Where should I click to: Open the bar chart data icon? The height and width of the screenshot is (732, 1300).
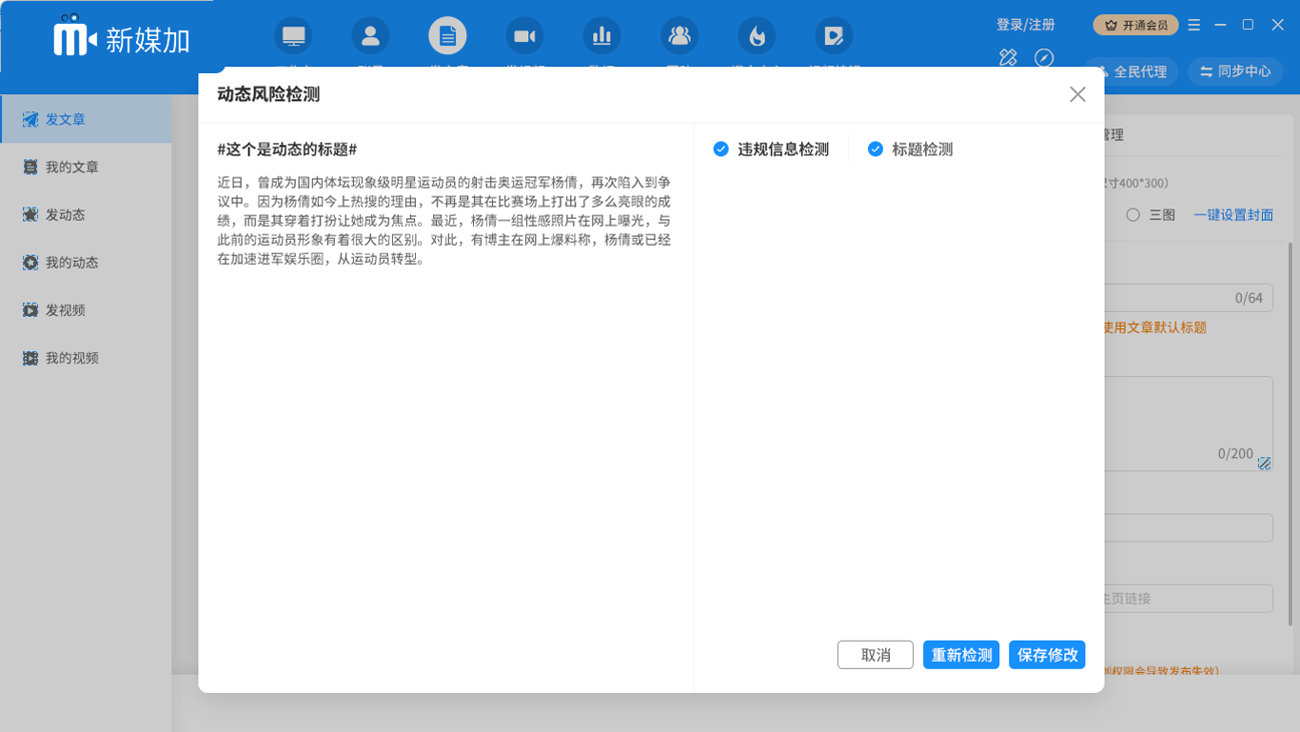(601, 36)
